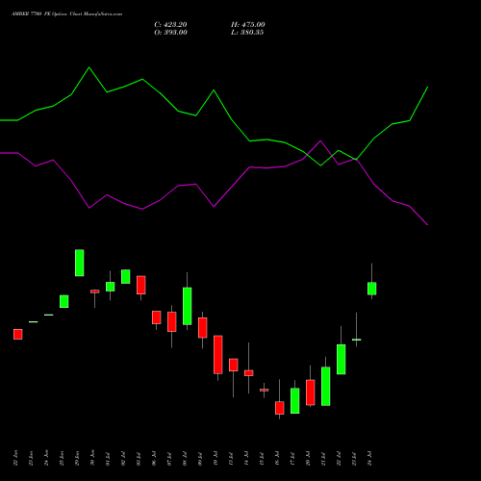This screenshot has width=481, height=481.
Task: Click the chart title text at top-left
Action: (x=66, y=14)
